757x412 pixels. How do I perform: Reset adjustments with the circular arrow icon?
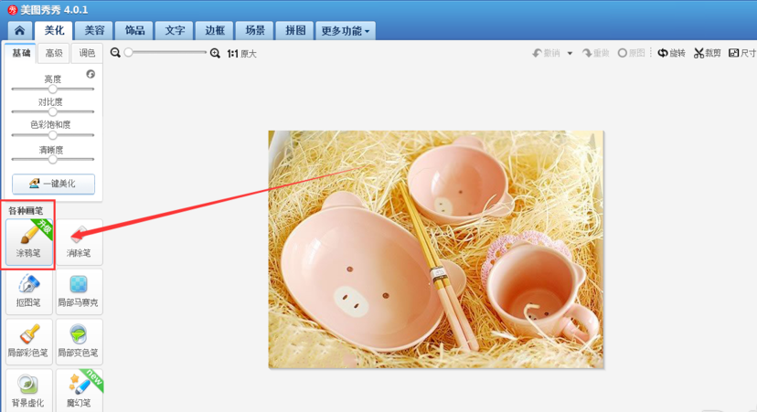coord(91,74)
